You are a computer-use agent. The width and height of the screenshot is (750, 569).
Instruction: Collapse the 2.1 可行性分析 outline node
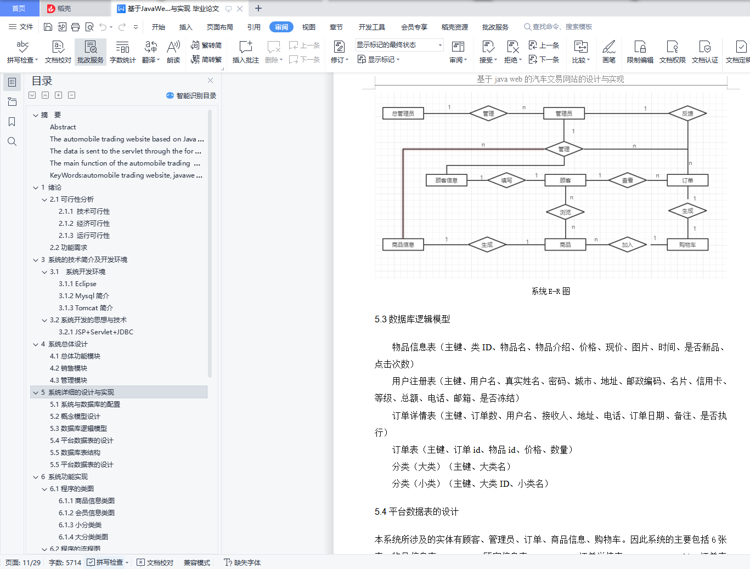(x=44, y=200)
